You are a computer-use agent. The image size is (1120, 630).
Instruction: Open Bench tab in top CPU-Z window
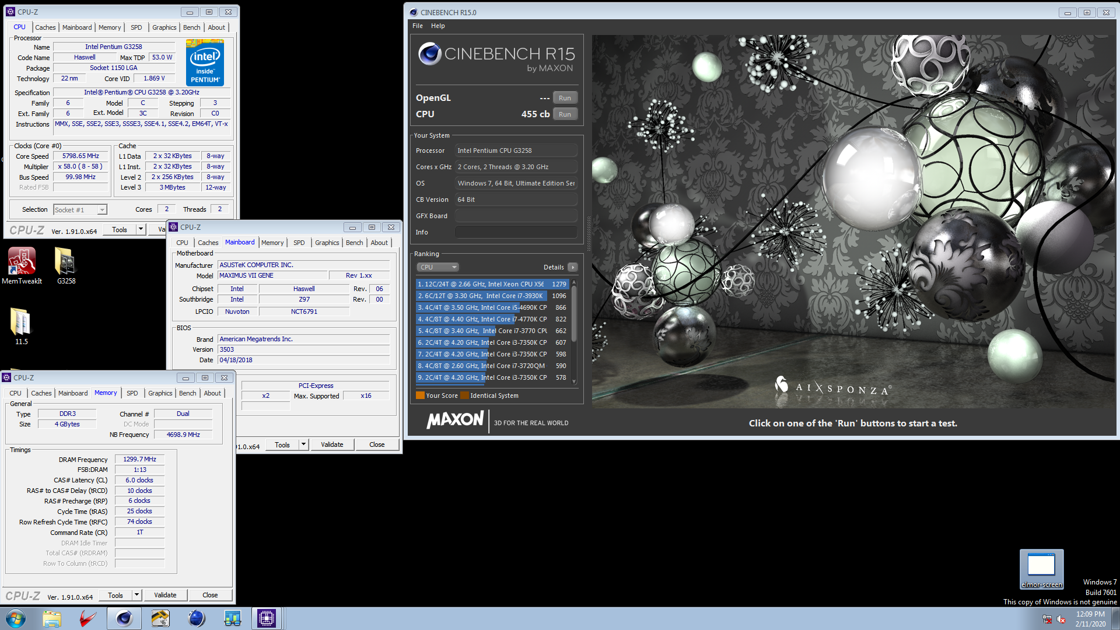[192, 27]
